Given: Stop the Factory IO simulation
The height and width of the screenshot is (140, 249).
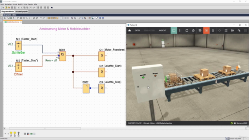Looking at the screenshot, I should pyautogui.click(x=174, y=30).
